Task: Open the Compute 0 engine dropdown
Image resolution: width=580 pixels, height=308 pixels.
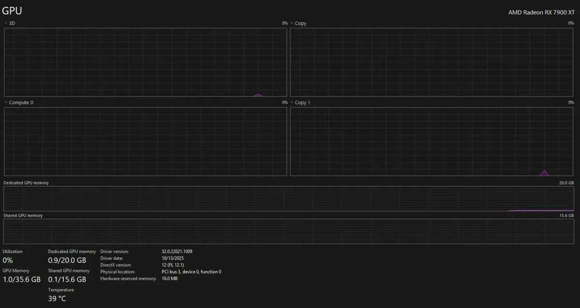Action: tap(6, 102)
